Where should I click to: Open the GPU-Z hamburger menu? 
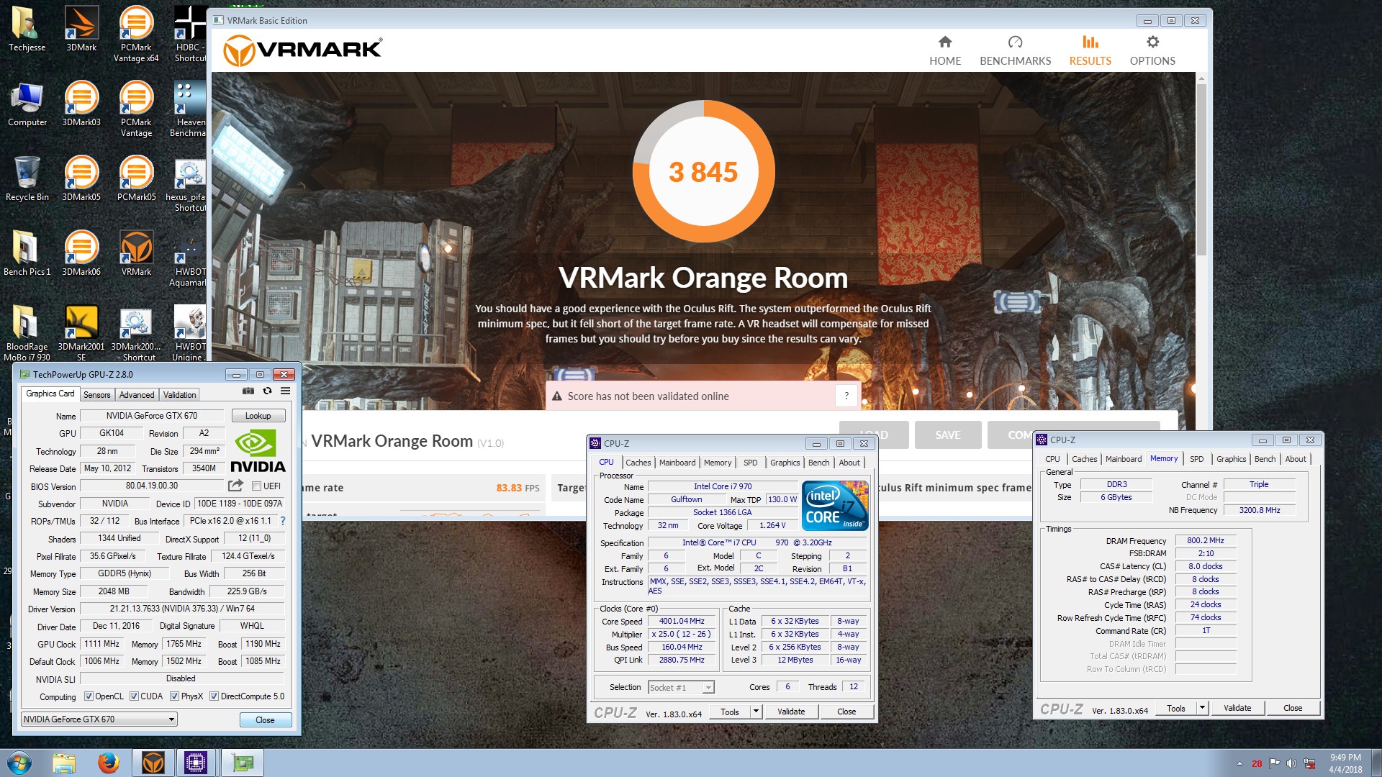click(x=285, y=391)
